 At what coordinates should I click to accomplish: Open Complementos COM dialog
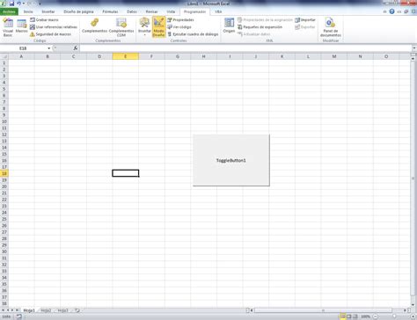pos(121,27)
